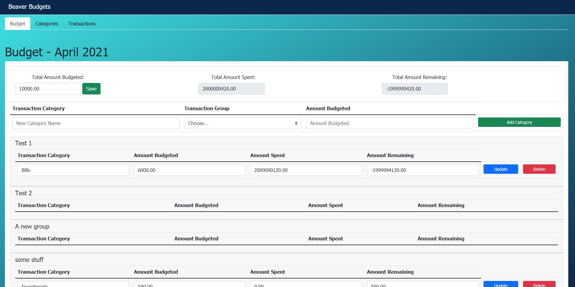
Task: Update the Bills category row
Action: [x=501, y=169]
